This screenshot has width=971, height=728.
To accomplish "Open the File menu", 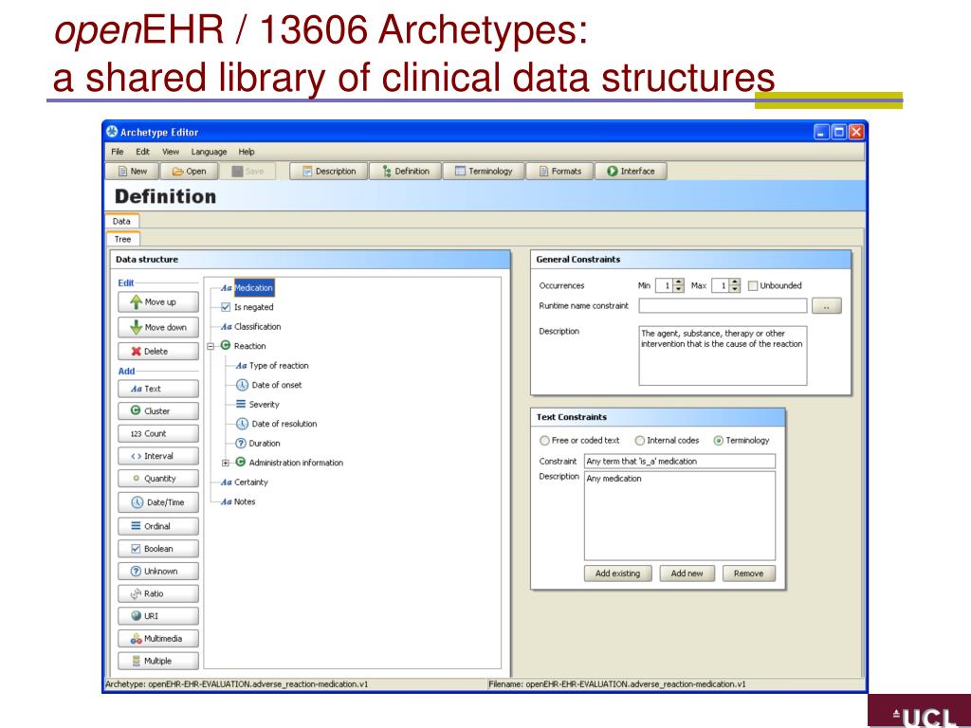I will (117, 152).
